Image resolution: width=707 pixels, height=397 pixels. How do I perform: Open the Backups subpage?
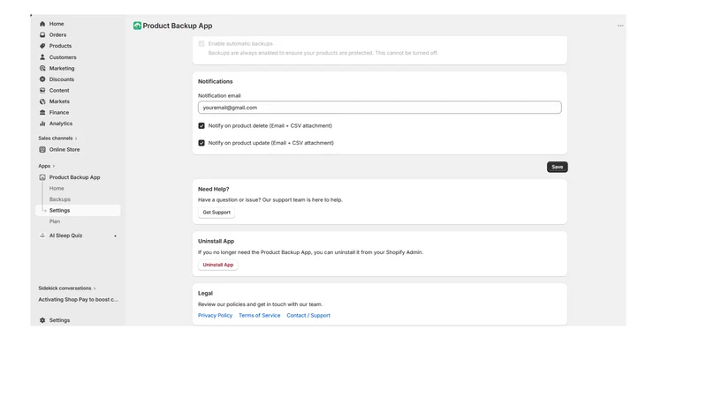point(60,199)
